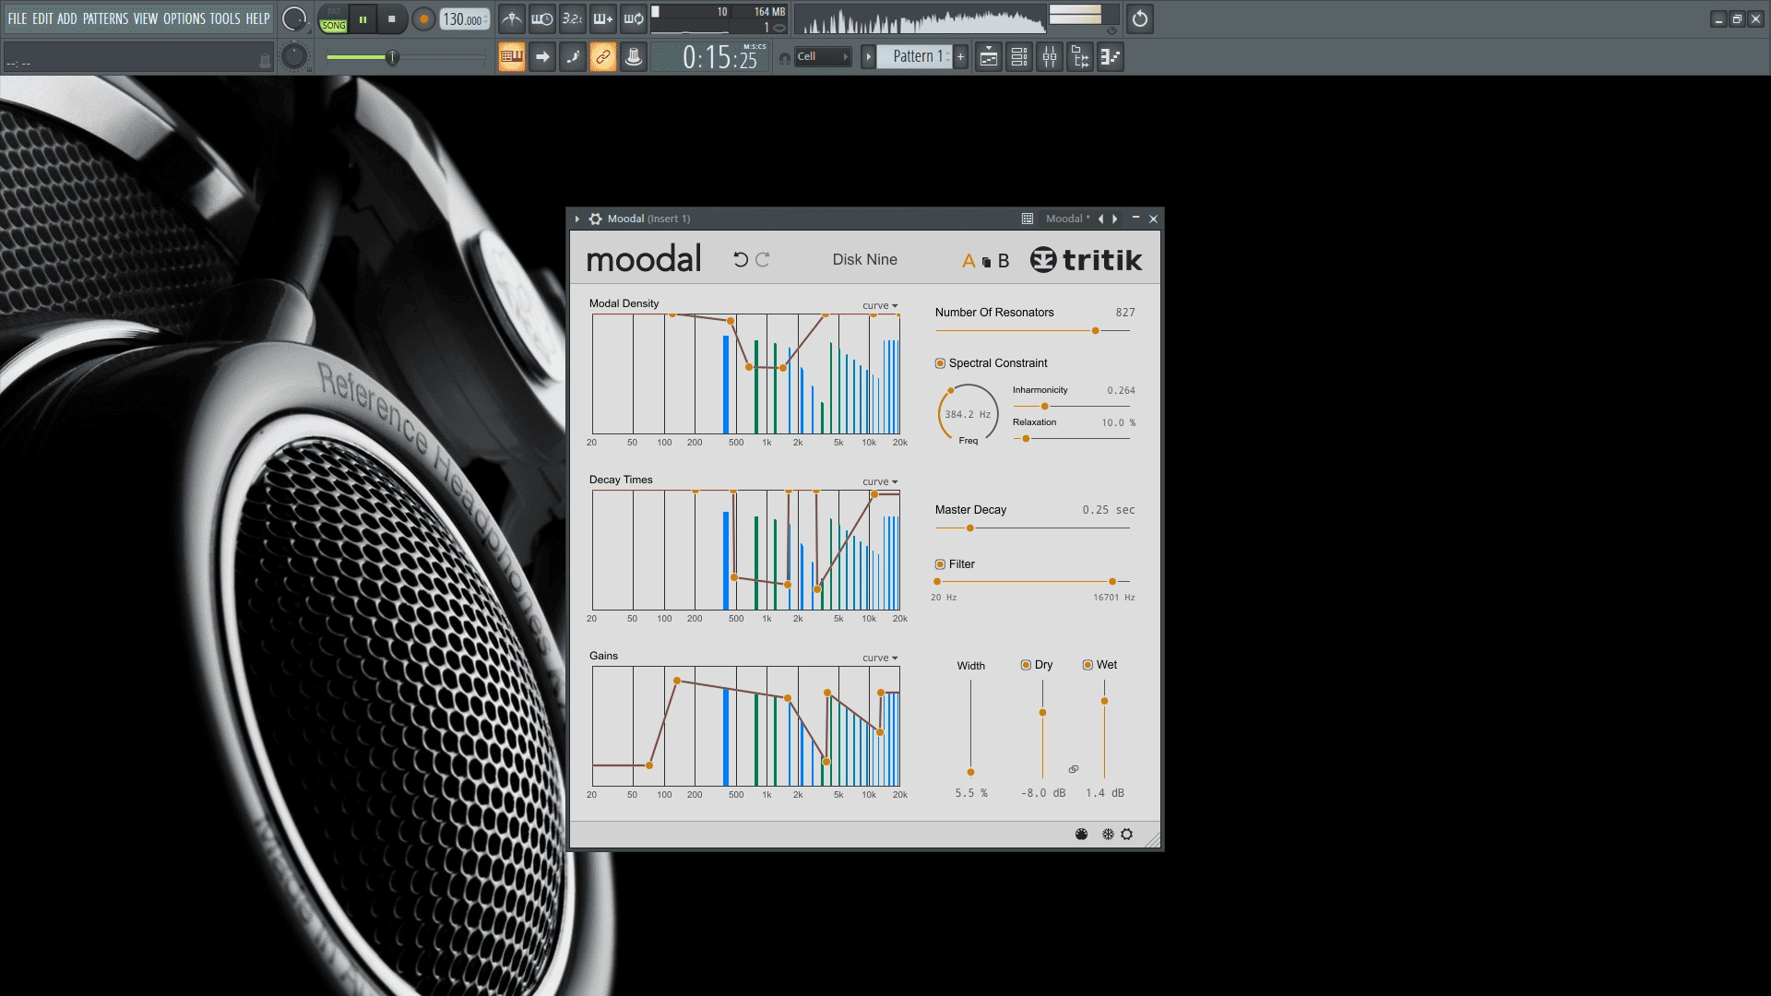The width and height of the screenshot is (1771, 996).
Task: Select next preset arrow in Moodal title bar
Action: (1115, 219)
